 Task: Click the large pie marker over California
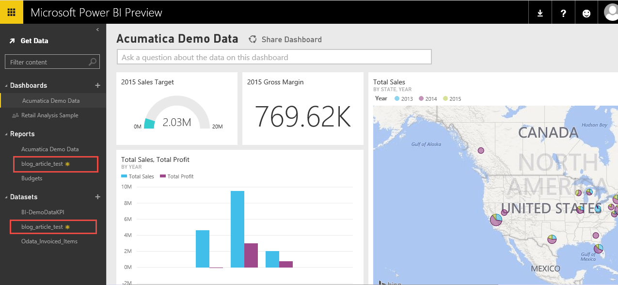pyautogui.click(x=496, y=220)
